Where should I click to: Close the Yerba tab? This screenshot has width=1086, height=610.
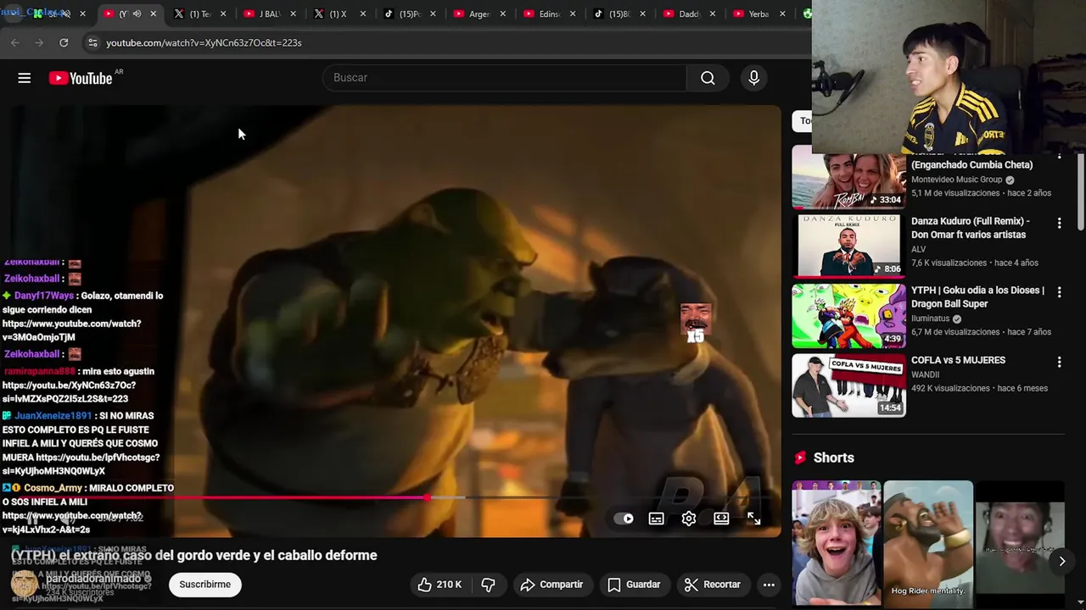pos(781,14)
